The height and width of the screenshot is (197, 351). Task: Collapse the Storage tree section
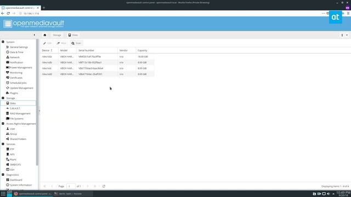(3, 98)
